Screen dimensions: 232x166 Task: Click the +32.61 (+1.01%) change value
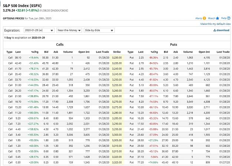pyautogui.click(x=27, y=10)
